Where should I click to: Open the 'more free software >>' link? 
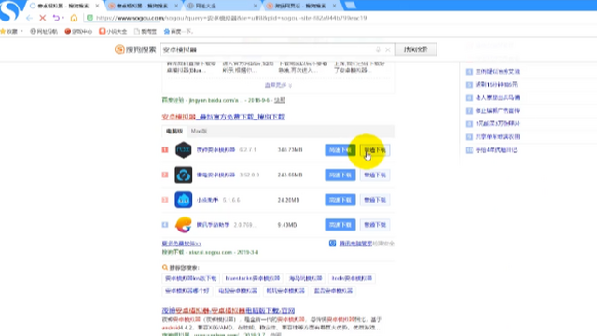coord(182,244)
